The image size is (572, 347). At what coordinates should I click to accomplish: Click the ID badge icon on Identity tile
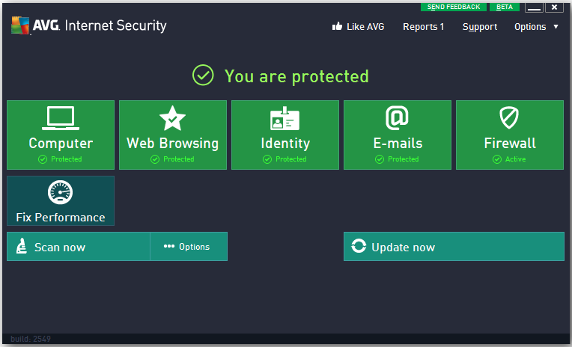click(x=285, y=118)
